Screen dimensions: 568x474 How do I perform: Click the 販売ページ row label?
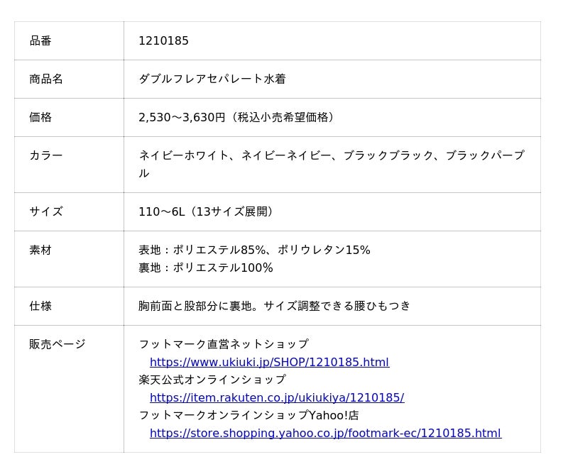[58, 344]
